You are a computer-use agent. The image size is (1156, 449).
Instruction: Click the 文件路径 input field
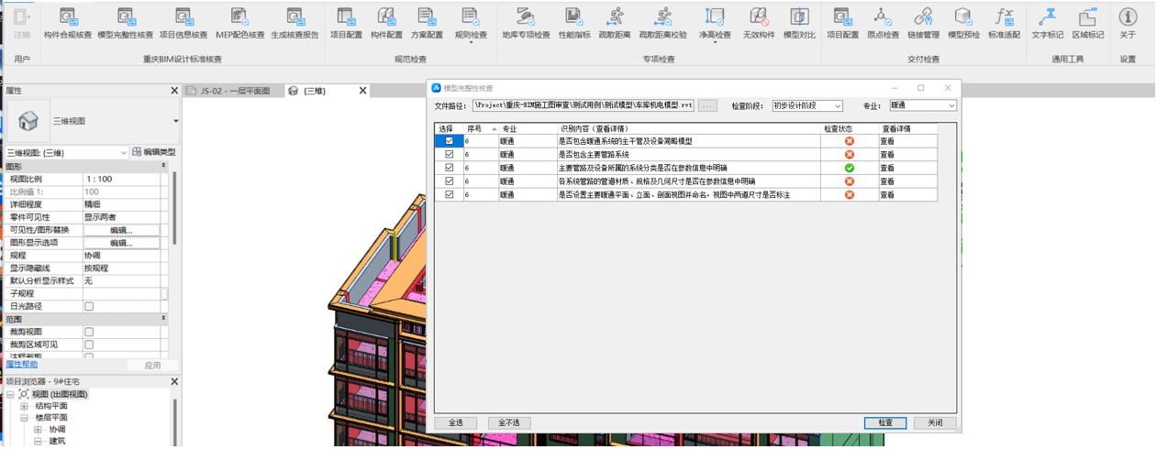(x=583, y=106)
